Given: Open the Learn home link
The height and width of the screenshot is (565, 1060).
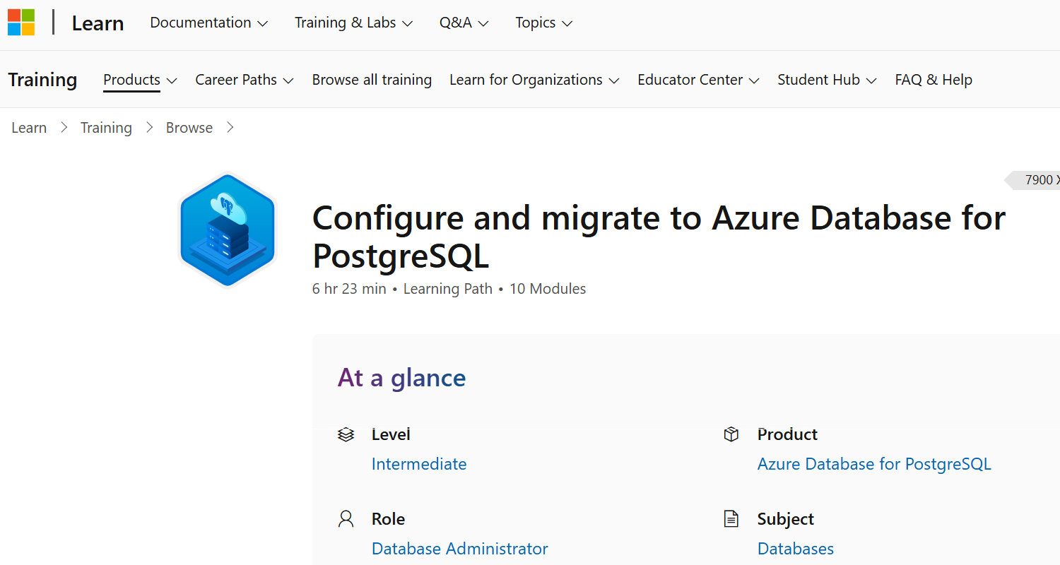Looking at the screenshot, I should [x=98, y=23].
